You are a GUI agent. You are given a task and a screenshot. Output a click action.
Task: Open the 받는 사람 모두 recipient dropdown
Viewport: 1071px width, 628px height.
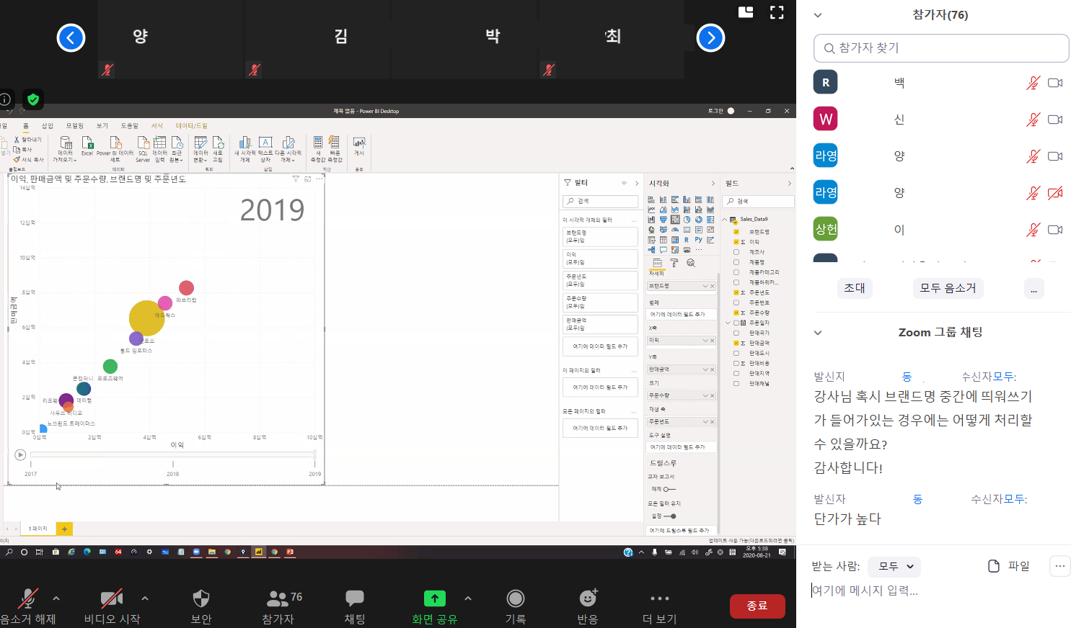pos(894,566)
